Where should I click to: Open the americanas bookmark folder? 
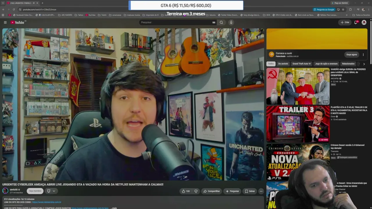tap(115, 15)
